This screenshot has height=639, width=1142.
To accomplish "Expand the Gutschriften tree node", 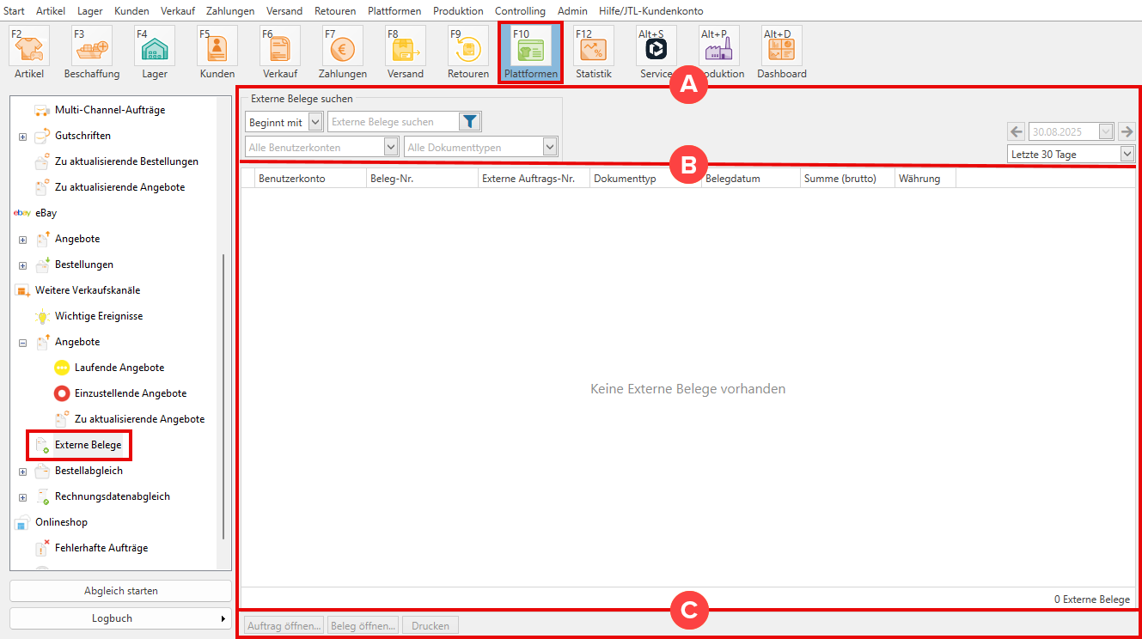I will click(x=22, y=137).
